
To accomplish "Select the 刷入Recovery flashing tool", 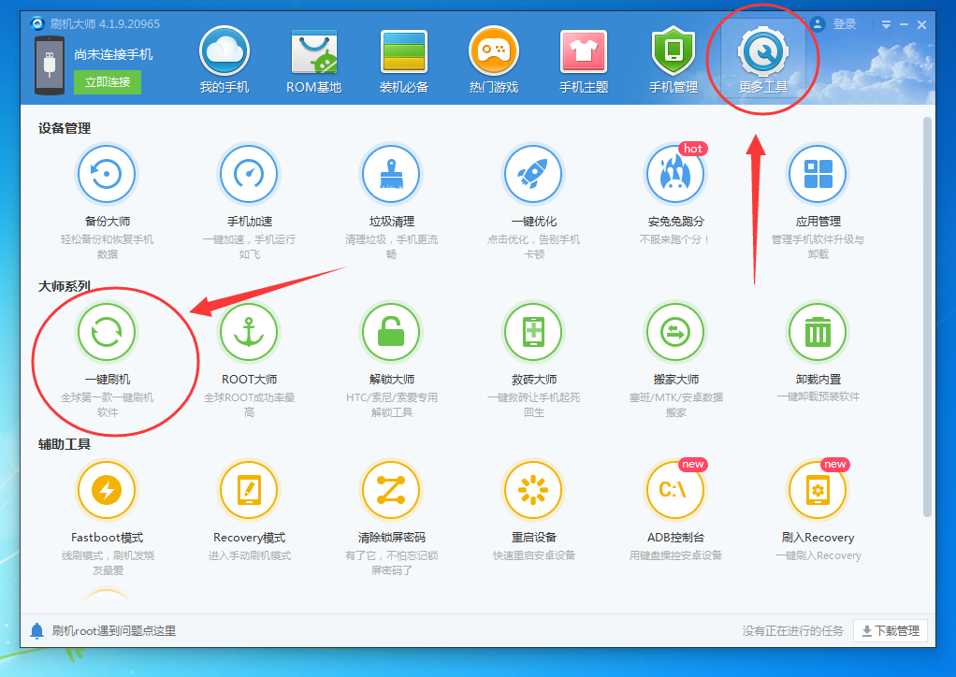I will click(818, 490).
